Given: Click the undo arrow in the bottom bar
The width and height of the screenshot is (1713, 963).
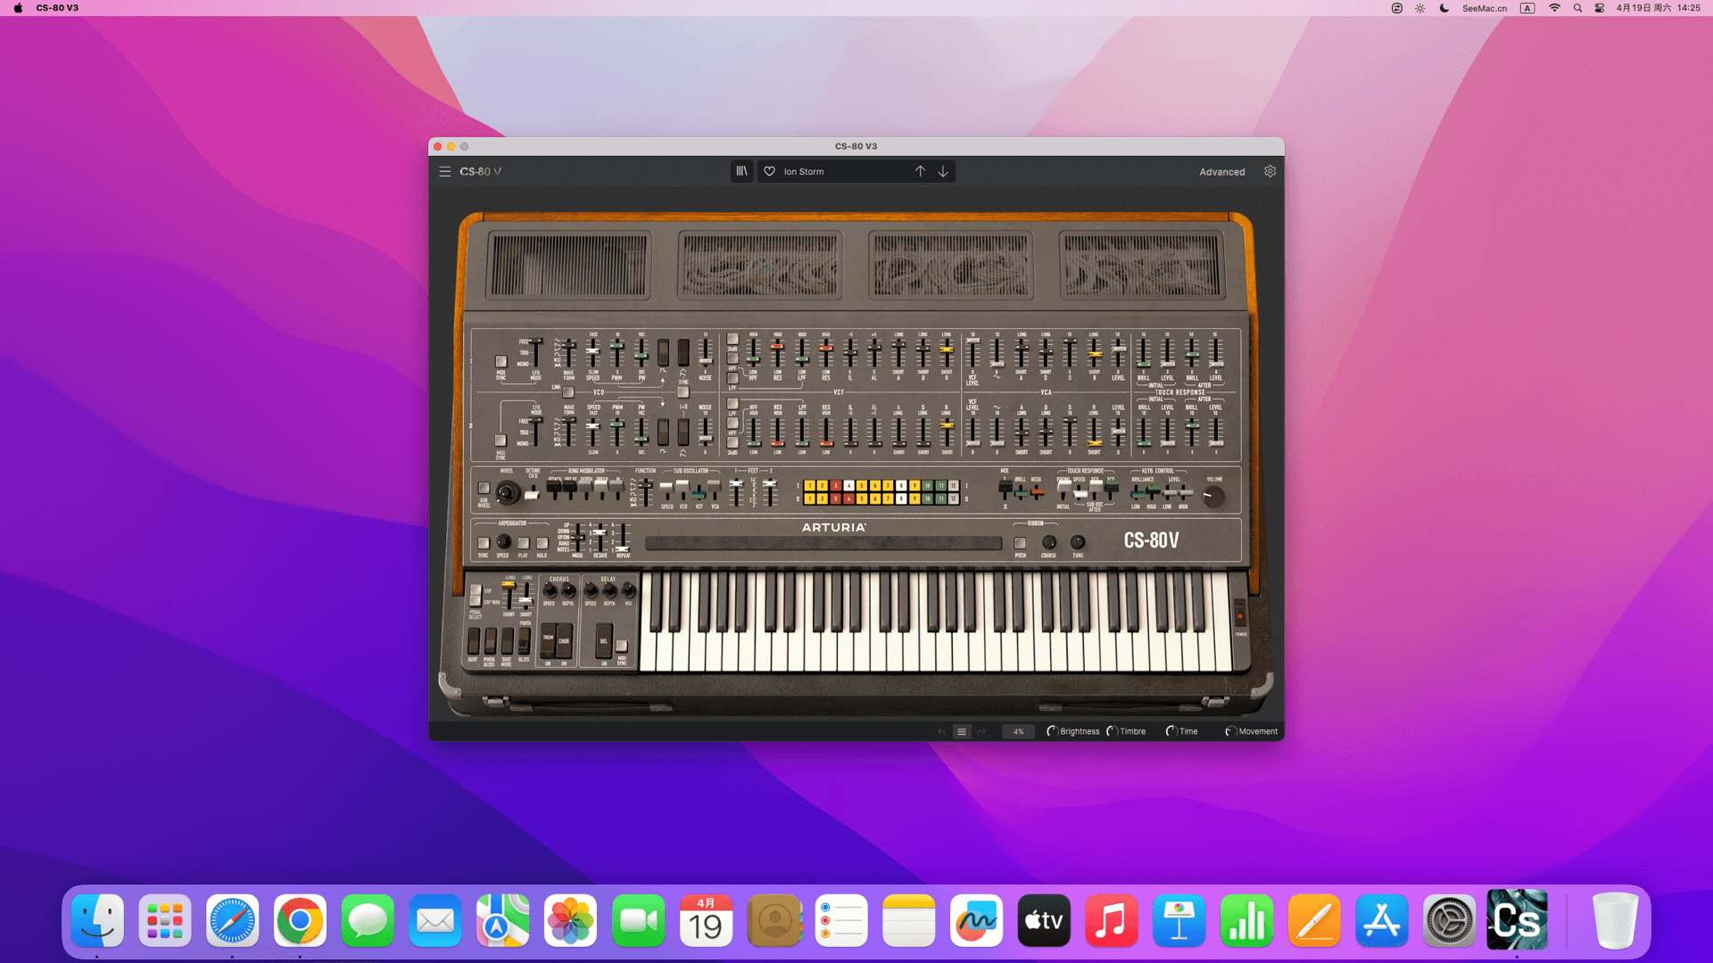Looking at the screenshot, I should pos(941,732).
